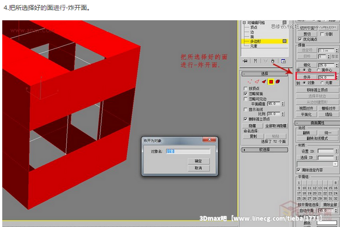The width and height of the screenshot is (340, 227).
Task: Toggle 删除孤立顶点 checkbox
Action: click(245, 119)
